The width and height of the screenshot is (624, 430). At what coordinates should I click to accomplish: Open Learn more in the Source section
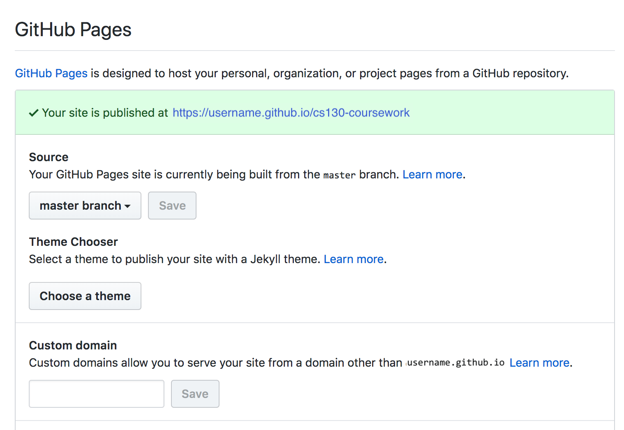pyautogui.click(x=432, y=175)
